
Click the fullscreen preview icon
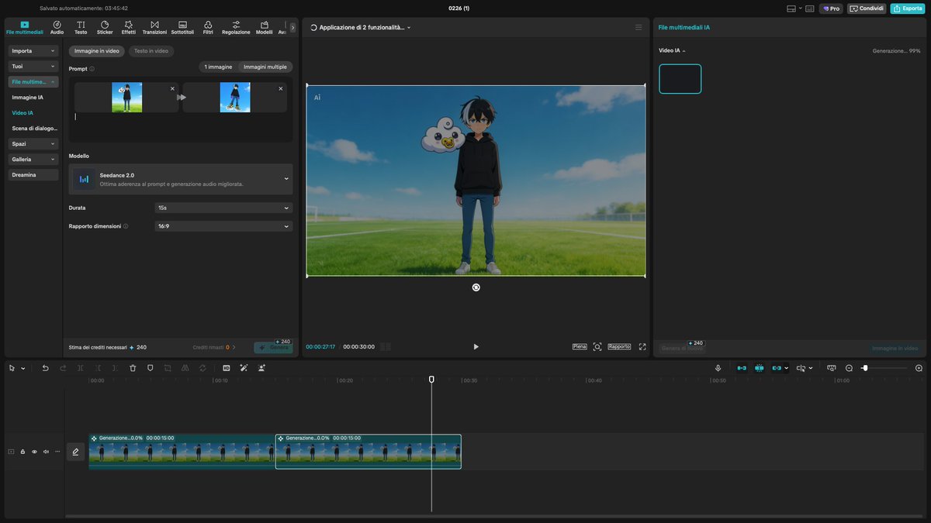click(x=642, y=347)
